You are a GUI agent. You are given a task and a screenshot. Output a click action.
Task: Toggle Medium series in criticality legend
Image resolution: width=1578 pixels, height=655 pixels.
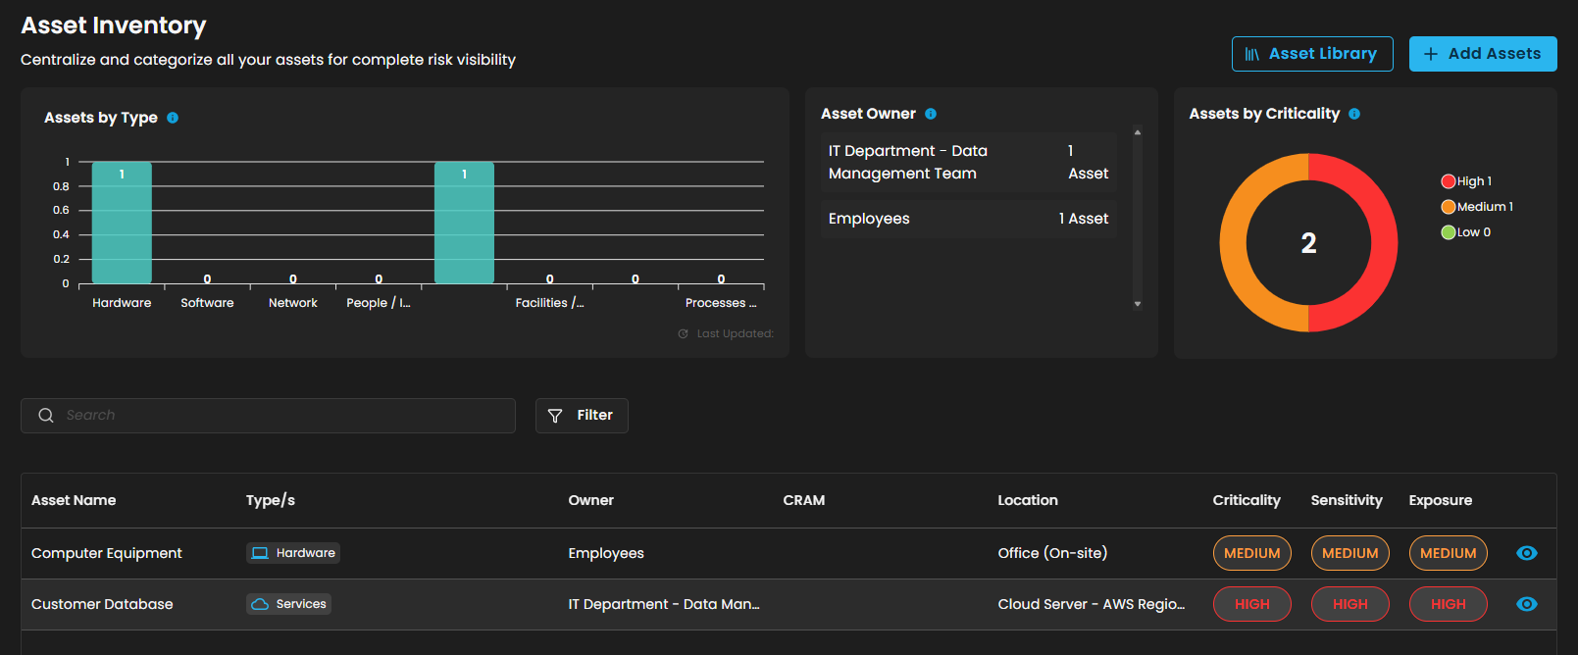[1477, 207]
